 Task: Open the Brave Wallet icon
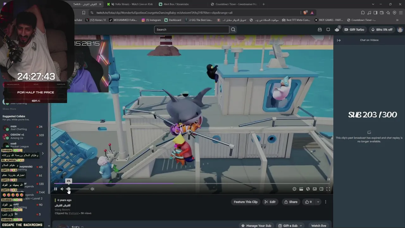[x=382, y=13]
